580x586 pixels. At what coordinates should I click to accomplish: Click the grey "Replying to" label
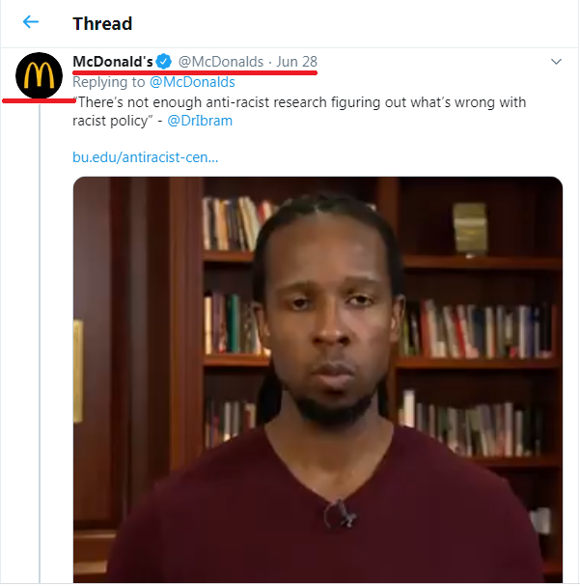109,82
